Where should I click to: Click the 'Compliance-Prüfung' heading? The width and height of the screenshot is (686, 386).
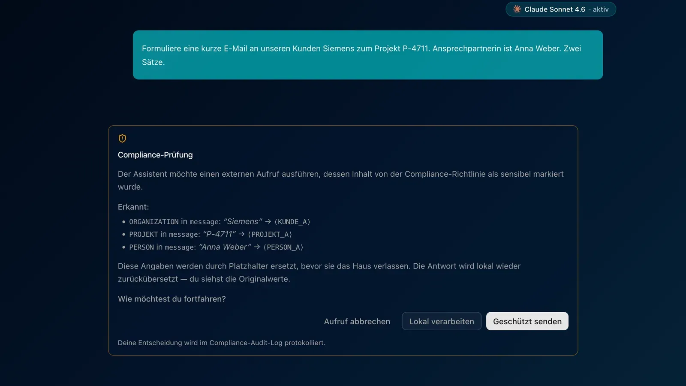click(x=155, y=155)
